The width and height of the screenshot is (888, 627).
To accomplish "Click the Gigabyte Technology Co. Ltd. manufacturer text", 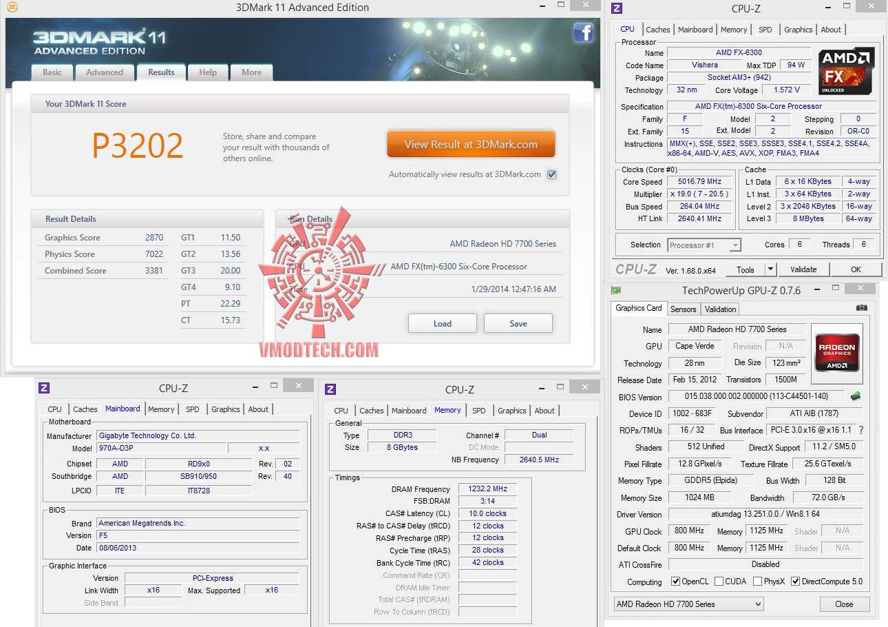I will click(147, 435).
